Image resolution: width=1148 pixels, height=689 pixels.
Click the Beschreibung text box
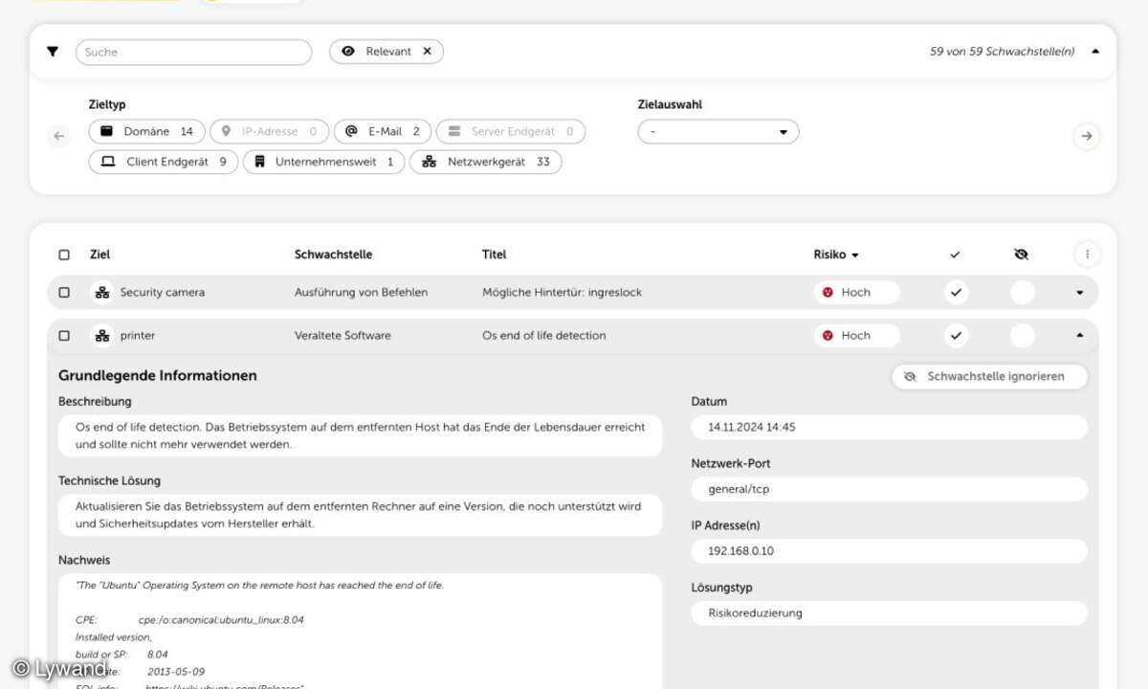(360, 436)
